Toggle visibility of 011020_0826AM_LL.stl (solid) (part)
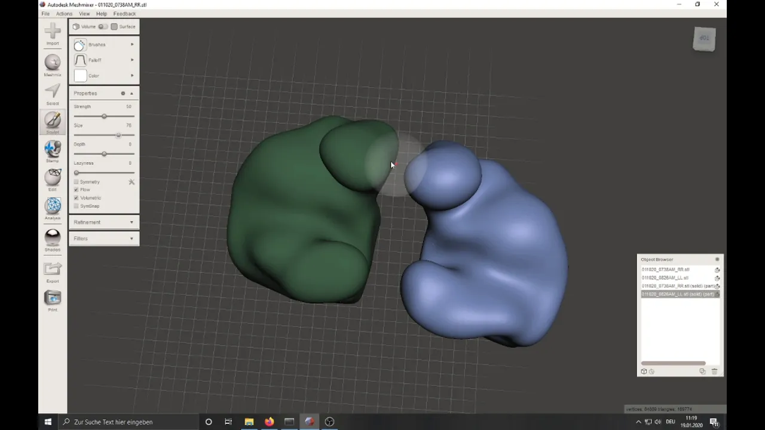Viewport: 765px width, 430px height. click(717, 294)
